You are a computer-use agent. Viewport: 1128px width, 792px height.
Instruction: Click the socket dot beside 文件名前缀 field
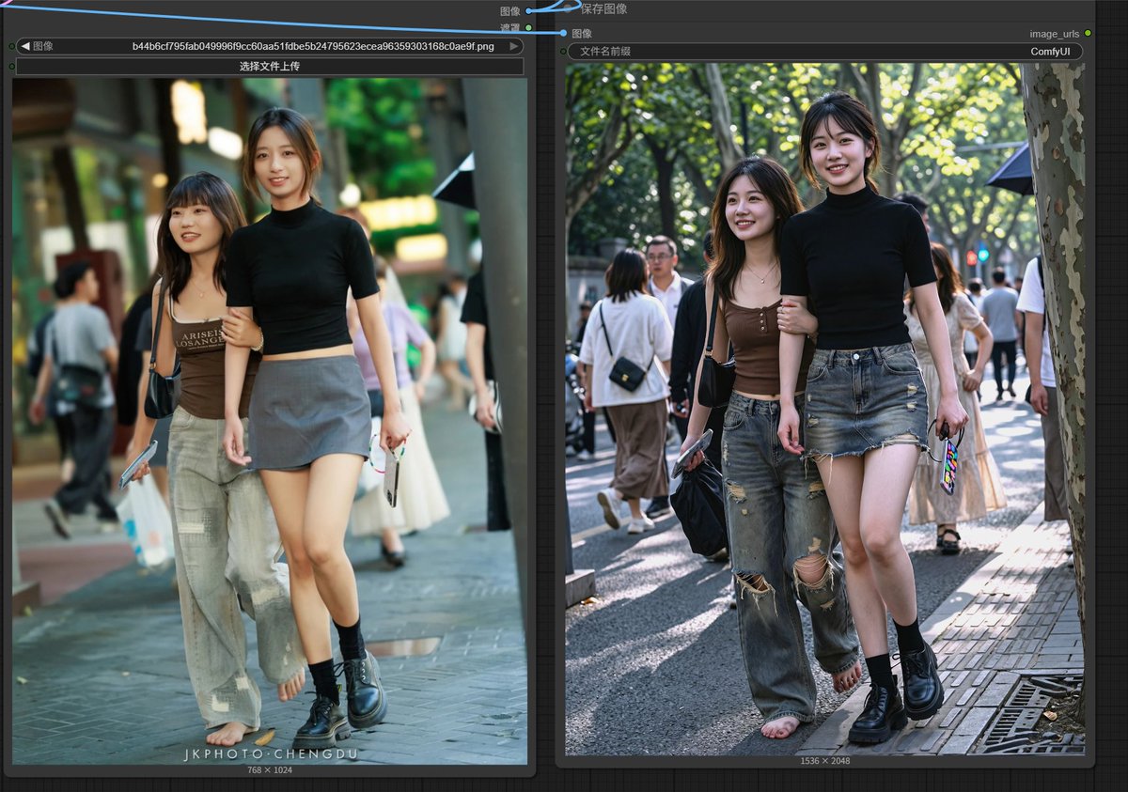[x=563, y=51]
